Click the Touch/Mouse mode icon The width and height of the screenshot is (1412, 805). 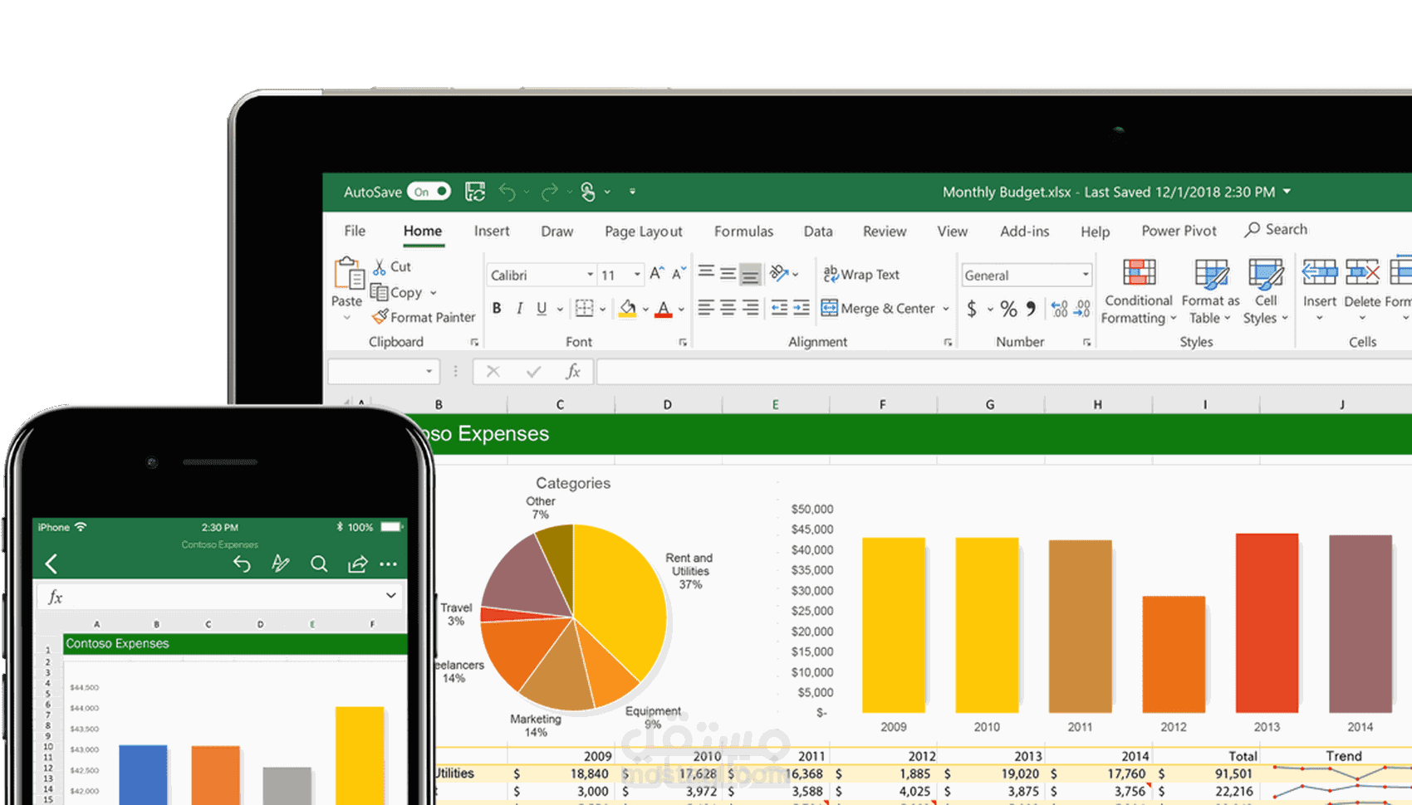(588, 193)
